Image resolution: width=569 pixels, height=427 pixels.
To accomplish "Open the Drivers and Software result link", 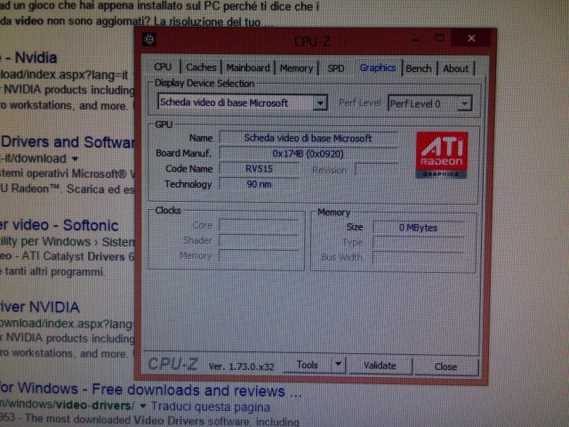I will click(x=68, y=142).
